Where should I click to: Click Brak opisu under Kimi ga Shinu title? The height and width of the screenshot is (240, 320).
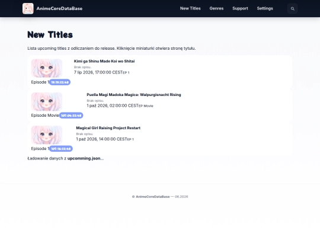click(x=82, y=67)
